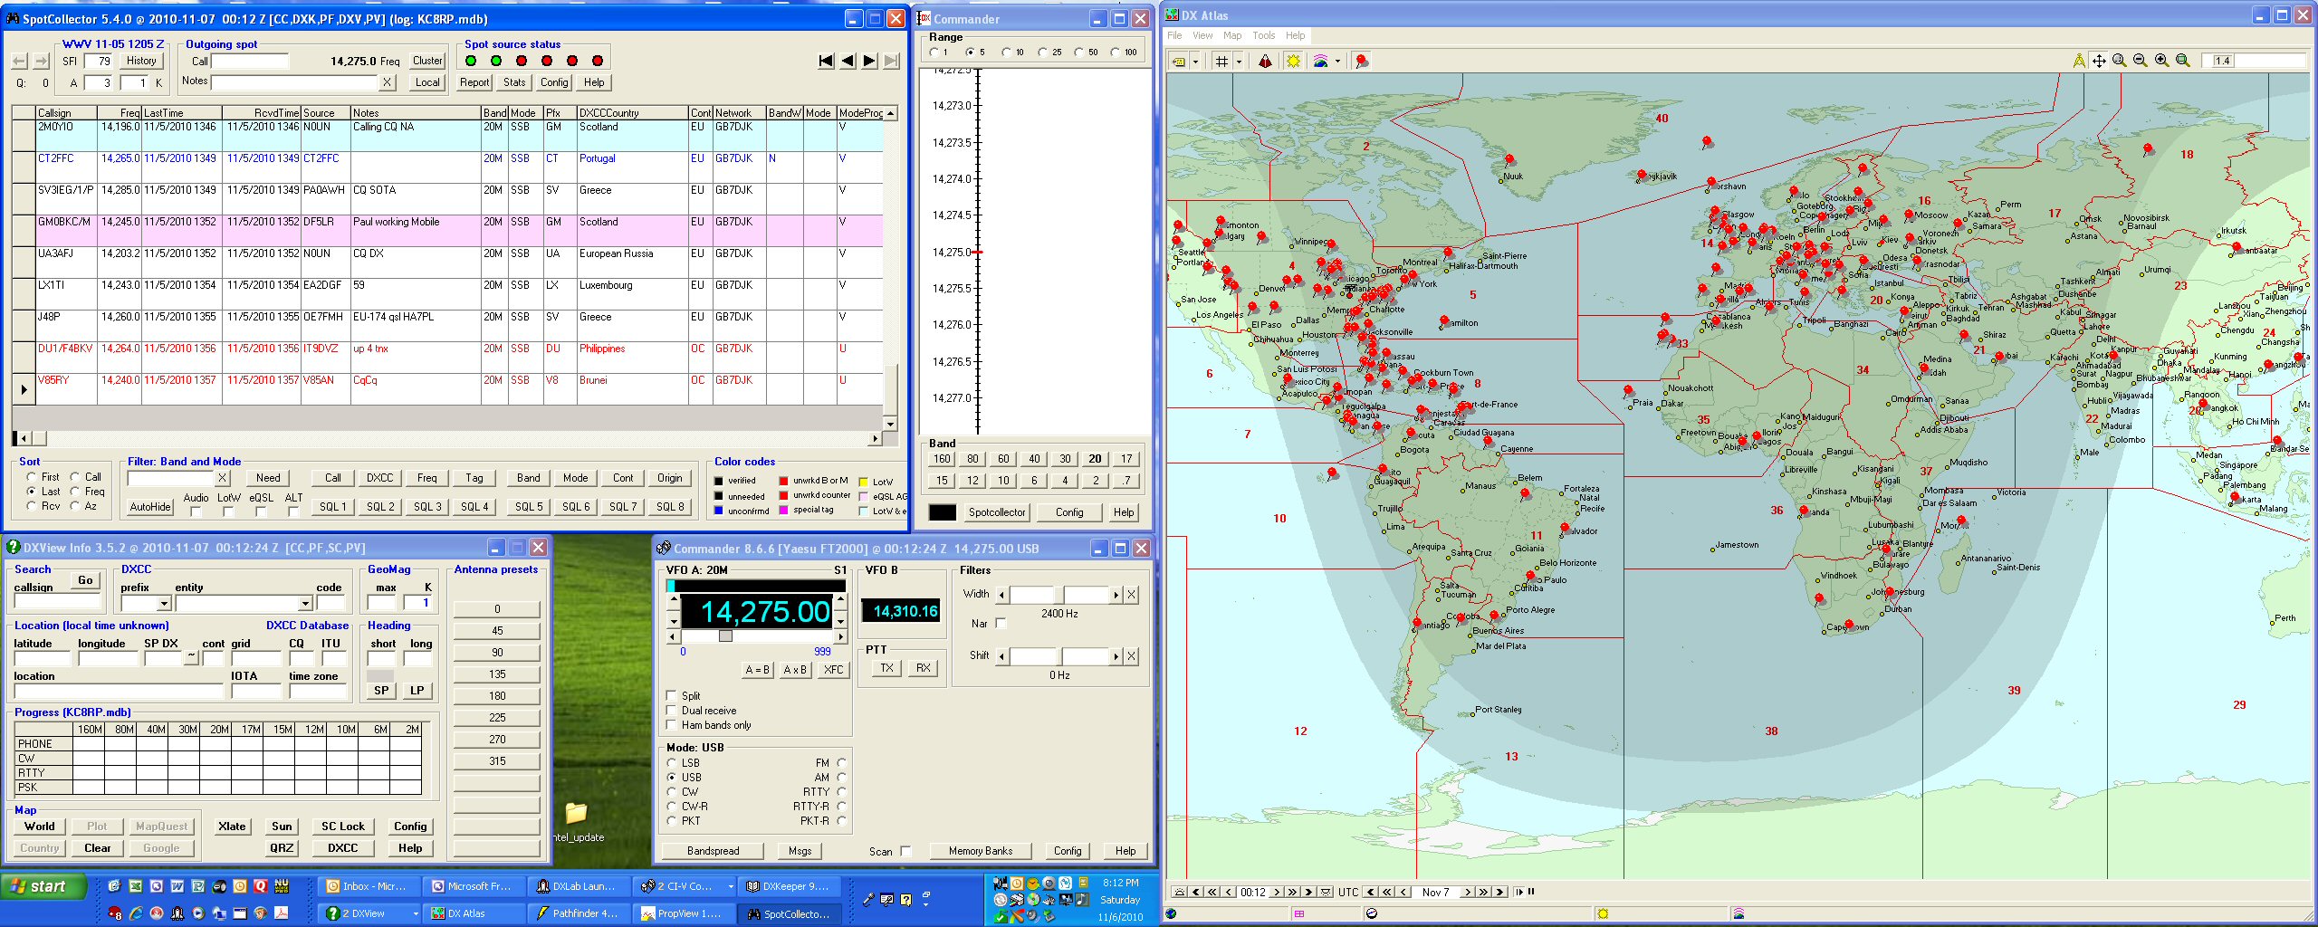
Task: Open Excel icon in quick launch
Action: (135, 886)
